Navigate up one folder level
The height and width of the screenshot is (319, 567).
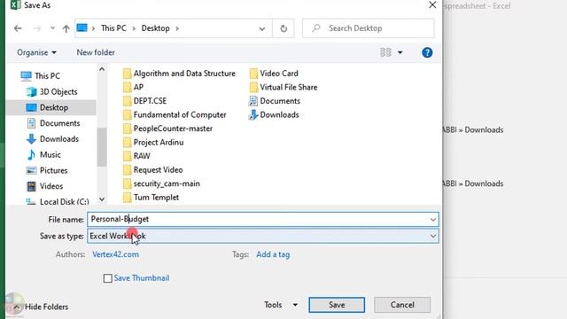click(x=66, y=28)
